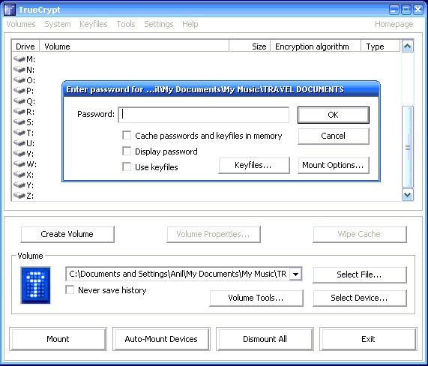Expand the volume path dropdown arrow
Image resolution: width=428 pixels, height=366 pixels.
click(x=295, y=274)
